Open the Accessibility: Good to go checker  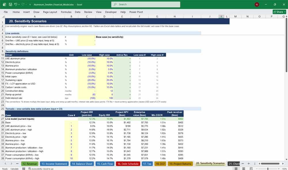(41, 169)
